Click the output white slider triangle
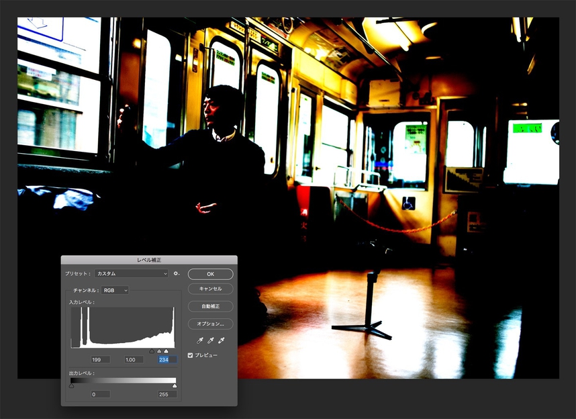This screenshot has height=419, width=576. (175, 386)
